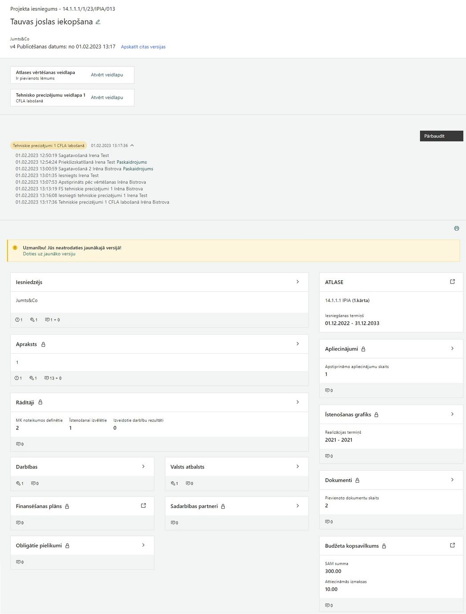Click the comments icon in Apraksts card
This screenshot has height=614, width=466.
coord(47,378)
